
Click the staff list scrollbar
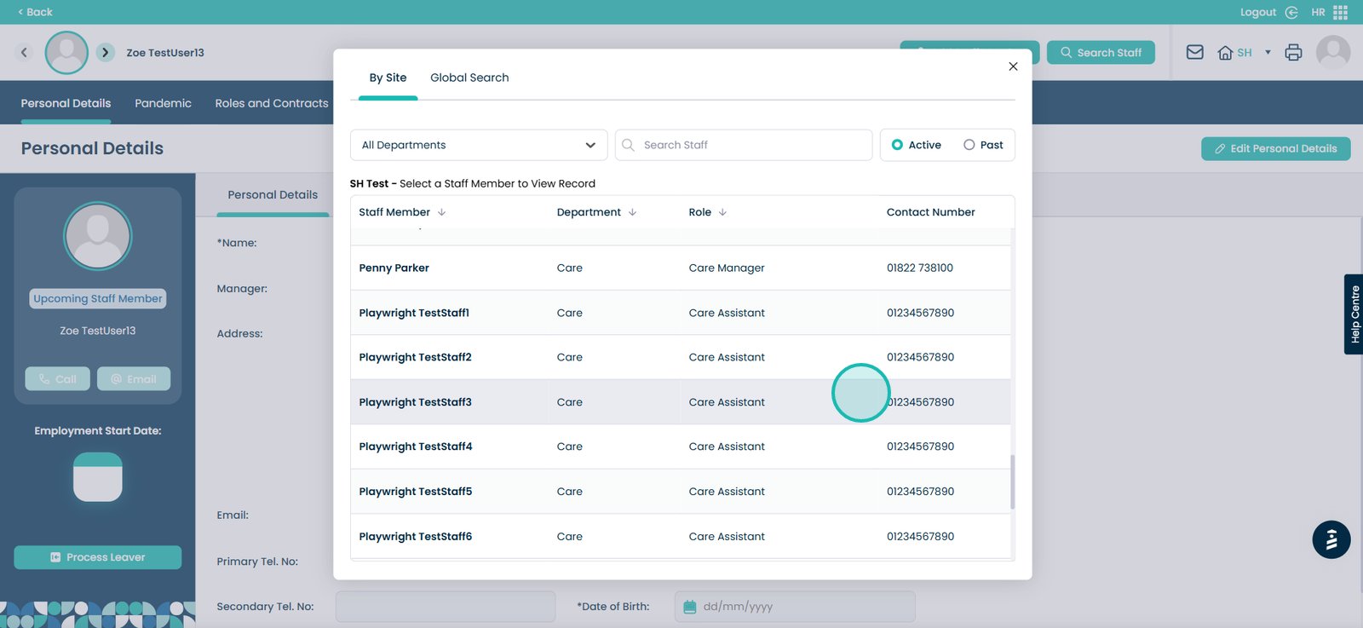pos(1012,481)
